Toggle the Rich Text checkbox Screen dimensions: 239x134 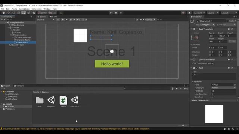212,97
